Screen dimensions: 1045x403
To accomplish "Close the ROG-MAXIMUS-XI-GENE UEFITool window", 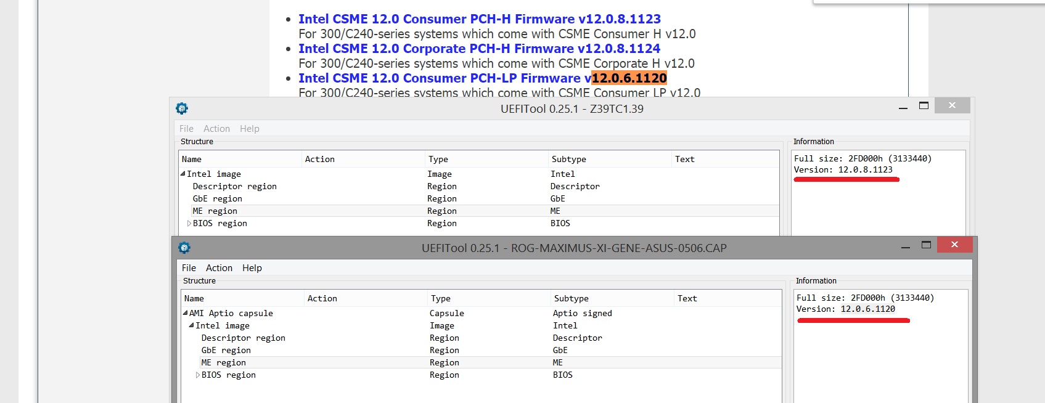I will [954, 245].
